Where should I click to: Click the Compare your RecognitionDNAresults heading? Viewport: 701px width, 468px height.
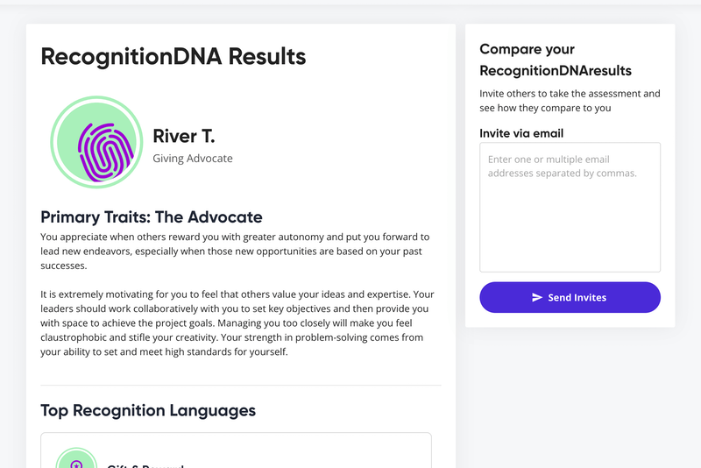coord(556,60)
